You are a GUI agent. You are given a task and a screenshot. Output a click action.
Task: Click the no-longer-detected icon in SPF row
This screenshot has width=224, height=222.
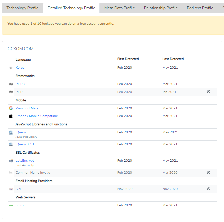209,189
